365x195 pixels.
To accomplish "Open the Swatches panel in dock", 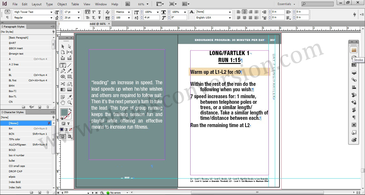I will tap(354, 65).
